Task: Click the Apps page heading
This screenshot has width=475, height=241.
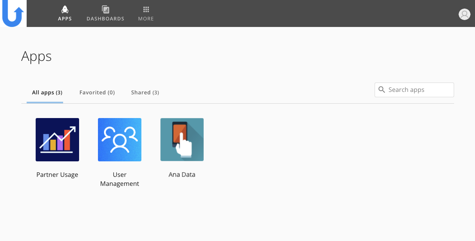Action: point(36,56)
